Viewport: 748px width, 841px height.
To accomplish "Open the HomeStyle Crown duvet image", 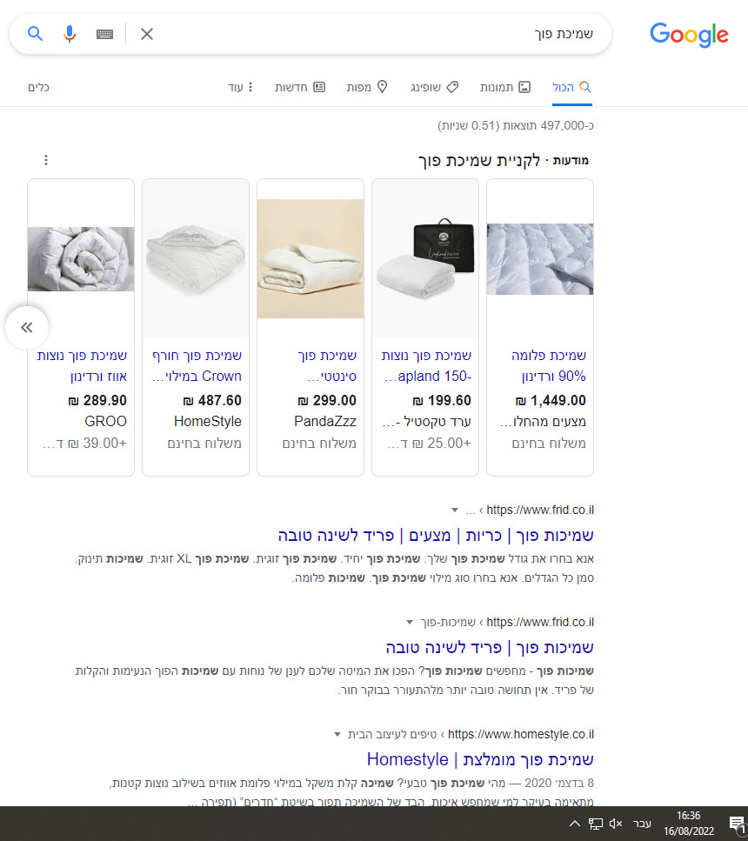I will coord(196,259).
